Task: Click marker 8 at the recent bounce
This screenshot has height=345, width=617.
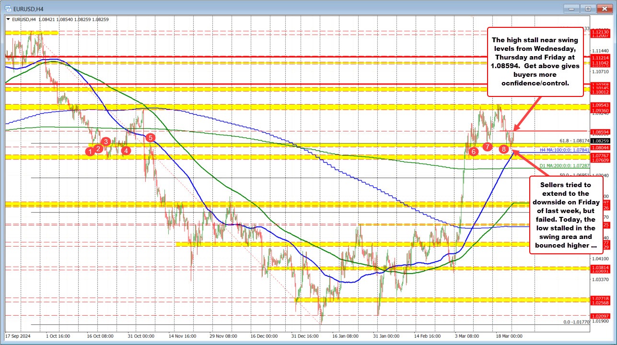Action: pos(503,149)
